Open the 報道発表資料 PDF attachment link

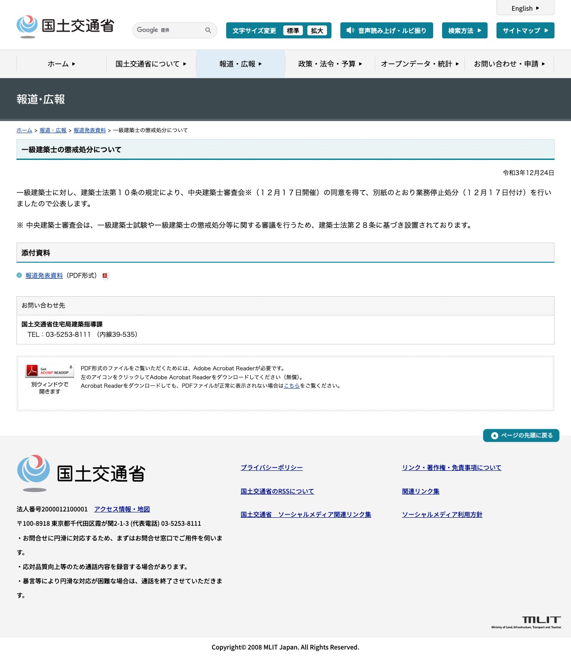pyautogui.click(x=44, y=276)
